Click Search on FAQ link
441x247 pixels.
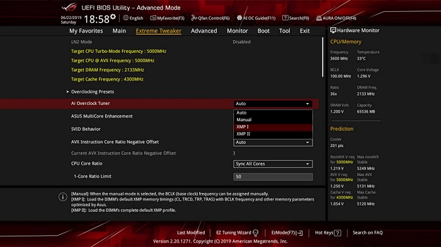tap(367, 233)
